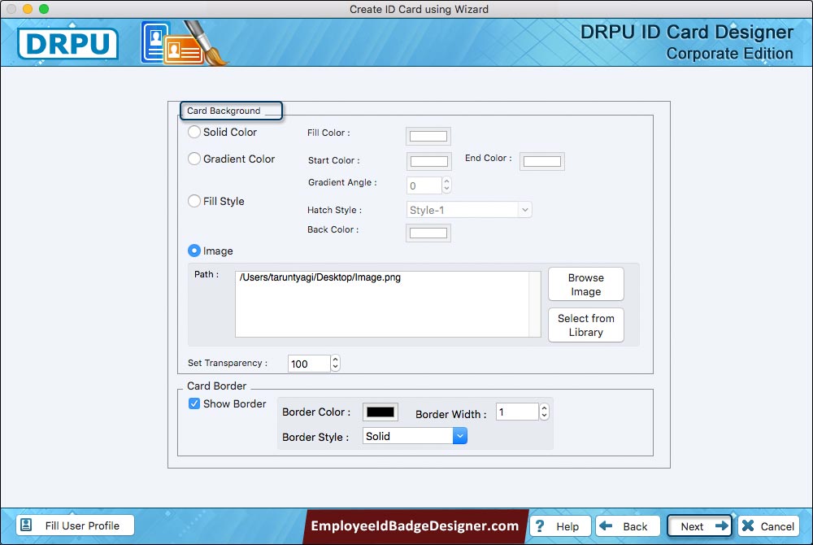
Task: Click the Card Border section label
Action: click(217, 386)
